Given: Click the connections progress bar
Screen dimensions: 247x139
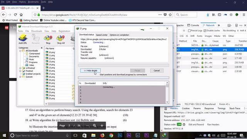Looking at the screenshot, I should click(123, 78).
